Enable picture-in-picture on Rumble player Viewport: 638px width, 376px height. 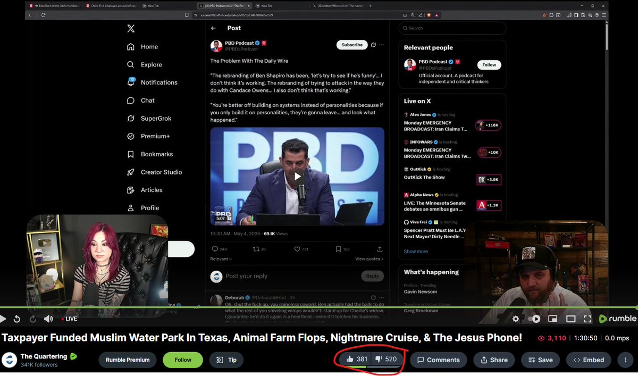552,319
